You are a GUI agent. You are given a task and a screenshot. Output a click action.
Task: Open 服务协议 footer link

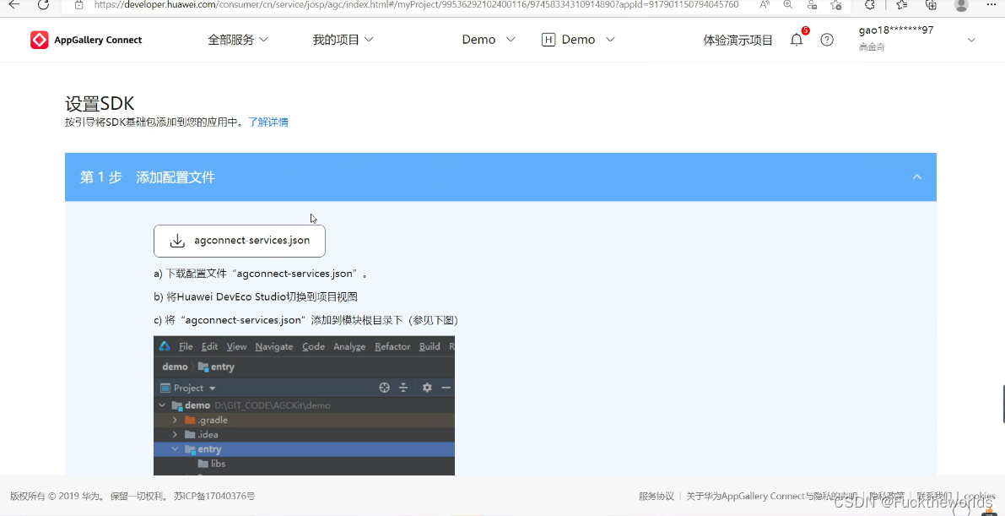click(x=656, y=496)
